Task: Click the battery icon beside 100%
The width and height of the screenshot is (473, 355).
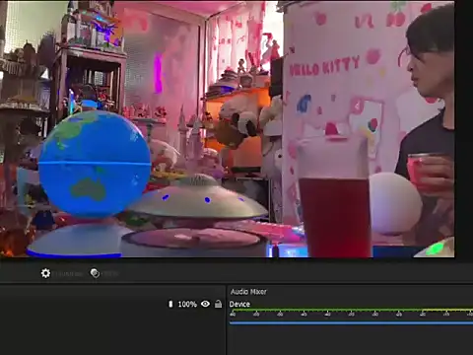Action: [170, 304]
